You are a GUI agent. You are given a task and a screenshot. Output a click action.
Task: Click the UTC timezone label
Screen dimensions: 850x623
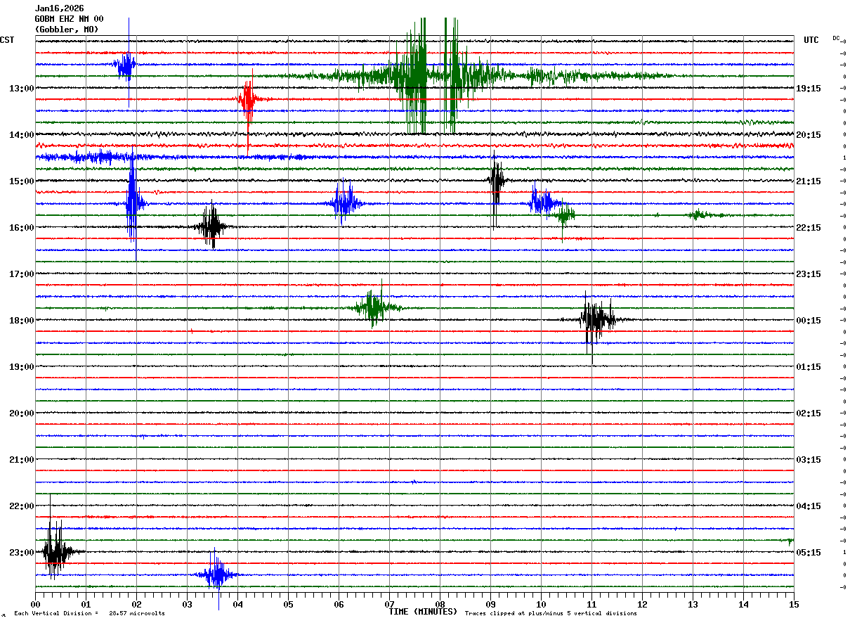click(811, 40)
